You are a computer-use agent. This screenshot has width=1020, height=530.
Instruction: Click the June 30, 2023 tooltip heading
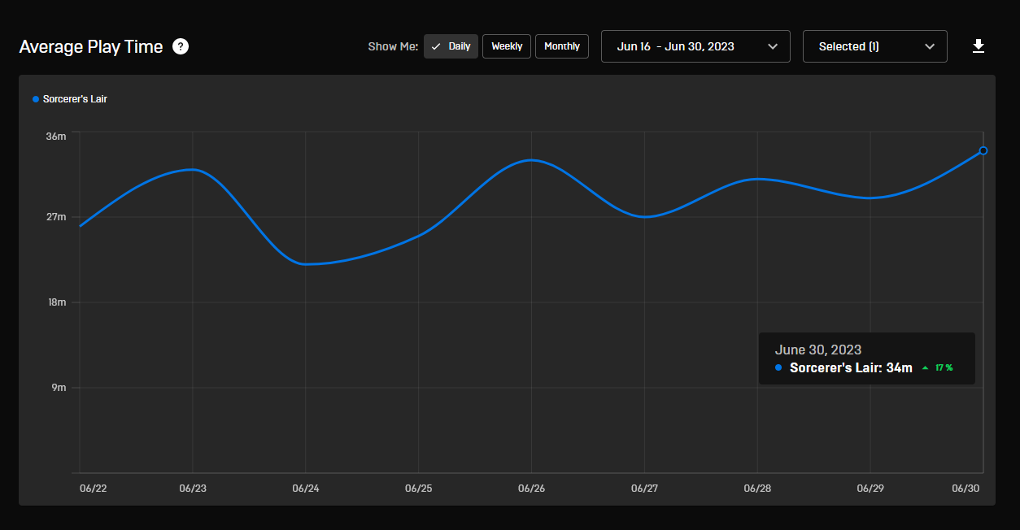[818, 350]
